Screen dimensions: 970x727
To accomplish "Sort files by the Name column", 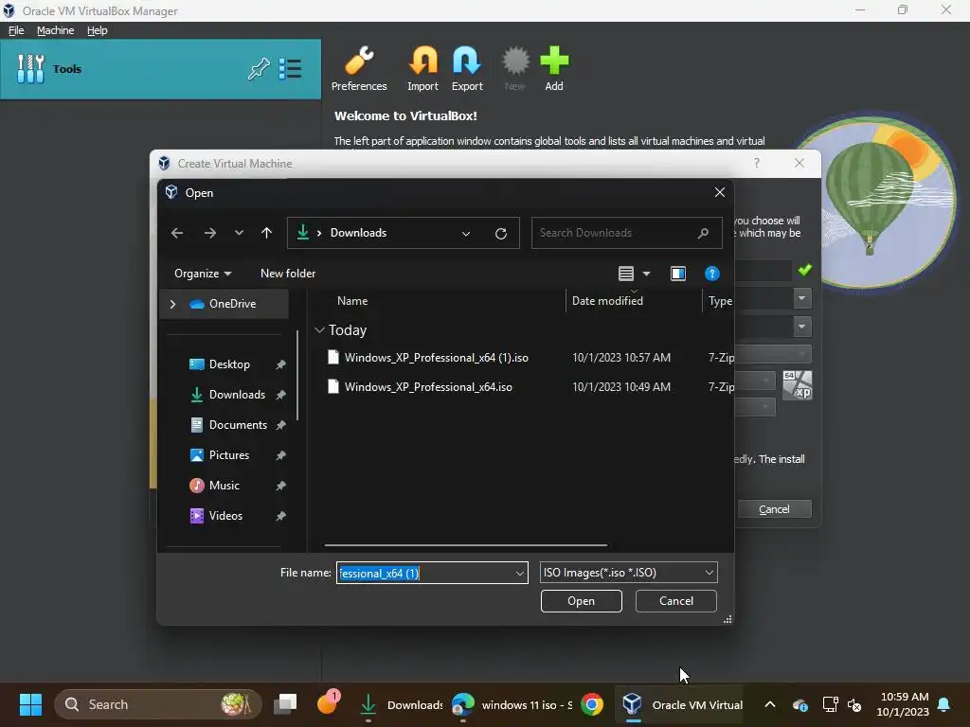I will pos(352,301).
